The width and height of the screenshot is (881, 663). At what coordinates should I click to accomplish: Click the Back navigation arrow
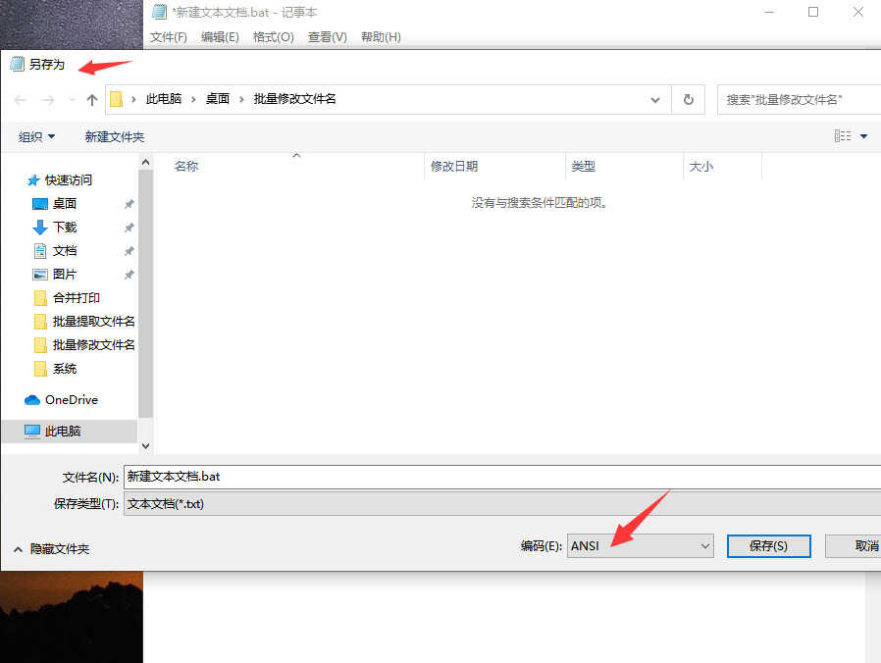click(x=21, y=99)
